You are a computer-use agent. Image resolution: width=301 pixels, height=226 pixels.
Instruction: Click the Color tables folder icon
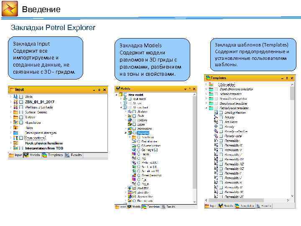pos(211,85)
